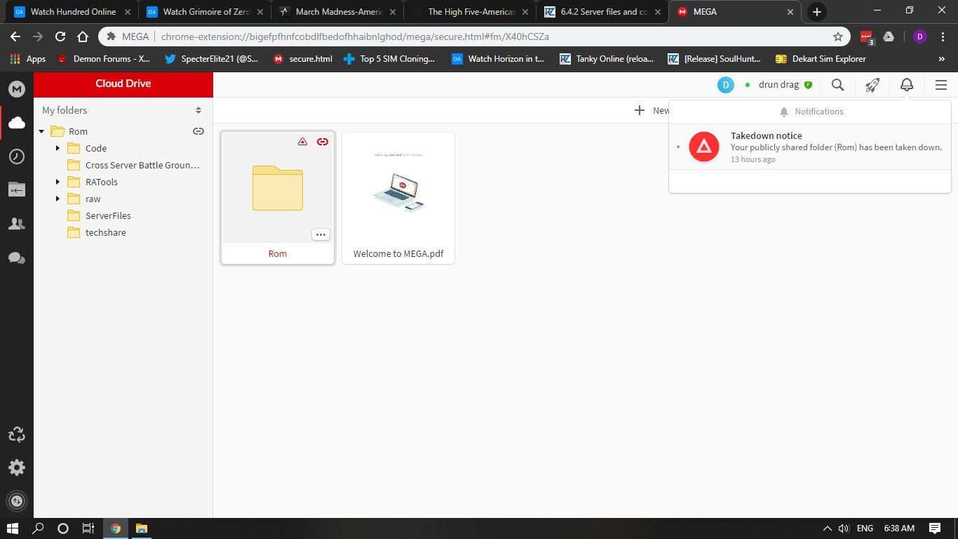Click the red takedown triangle in notification
This screenshot has width=958, height=539.
point(704,147)
